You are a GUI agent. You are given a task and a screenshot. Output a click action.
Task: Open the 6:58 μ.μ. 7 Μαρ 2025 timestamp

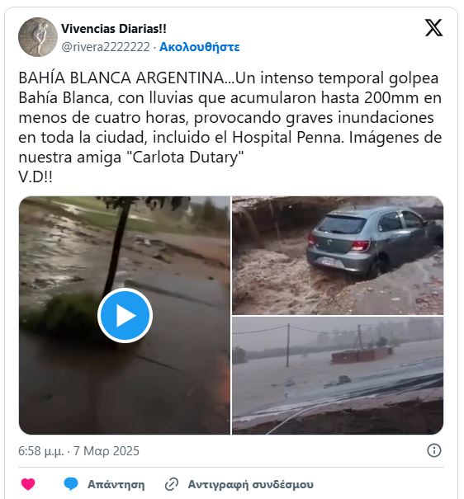pos(78,451)
